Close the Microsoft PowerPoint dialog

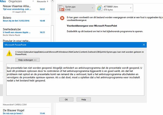tap(144, 45)
